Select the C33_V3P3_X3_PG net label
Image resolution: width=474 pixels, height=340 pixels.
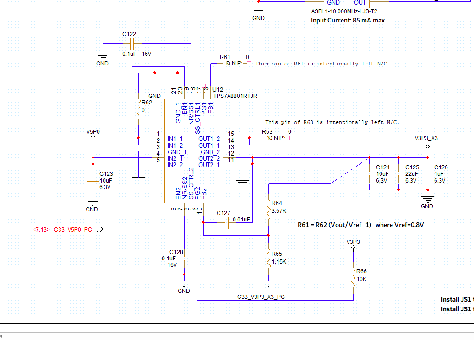coord(261,297)
